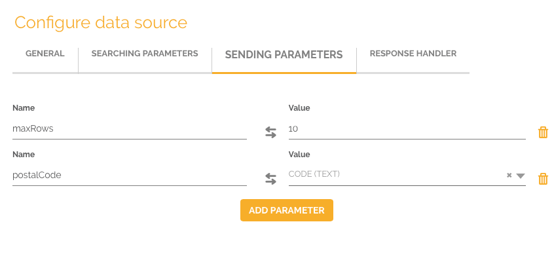
Task: Click the Value label above 10
Action: (299, 108)
